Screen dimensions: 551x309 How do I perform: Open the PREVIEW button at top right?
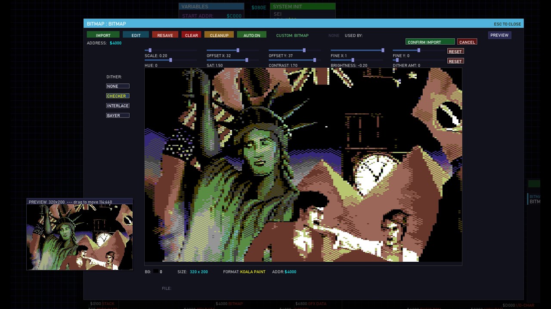(499, 35)
